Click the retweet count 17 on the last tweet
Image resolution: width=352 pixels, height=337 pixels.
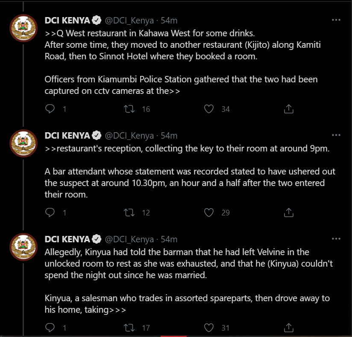pos(145,327)
